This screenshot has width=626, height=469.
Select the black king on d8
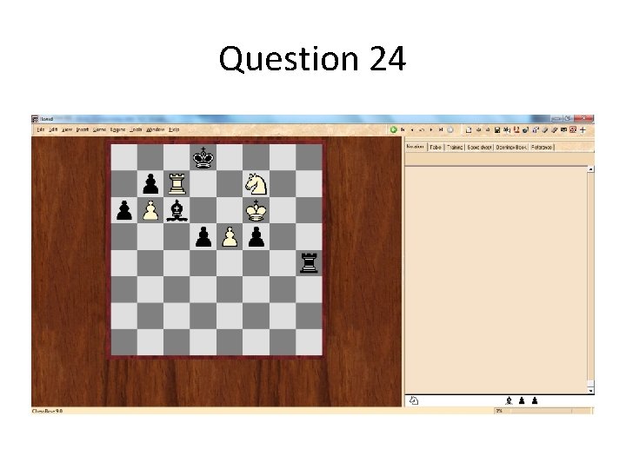203,157
